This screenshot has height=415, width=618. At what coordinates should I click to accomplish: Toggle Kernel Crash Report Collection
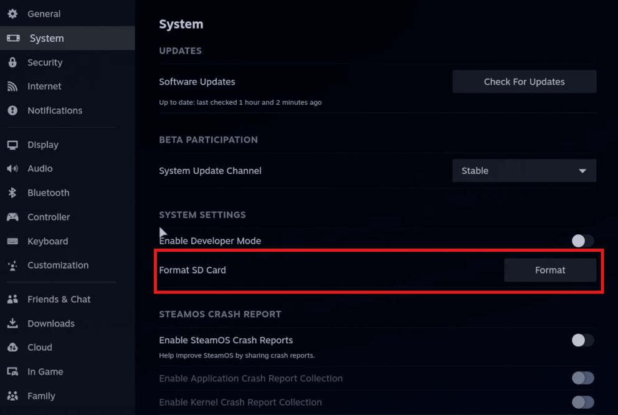tap(582, 403)
